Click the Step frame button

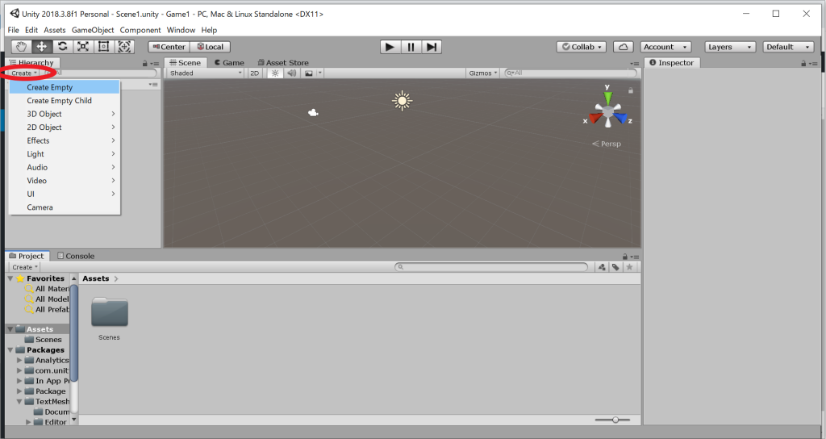tap(431, 47)
